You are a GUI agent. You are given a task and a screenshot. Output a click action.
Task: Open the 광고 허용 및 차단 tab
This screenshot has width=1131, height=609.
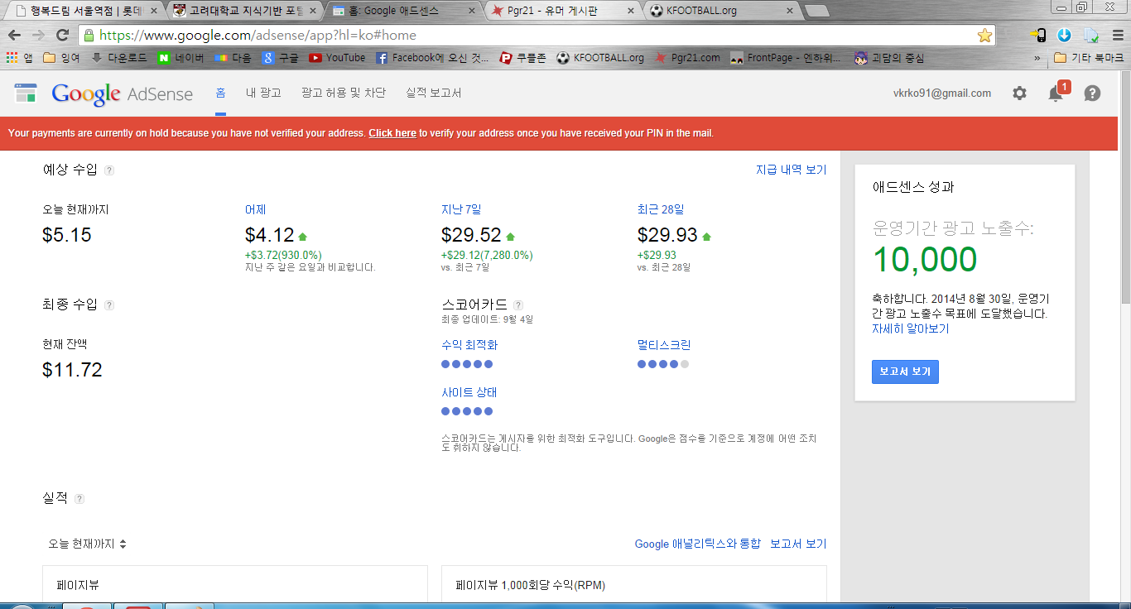click(344, 94)
